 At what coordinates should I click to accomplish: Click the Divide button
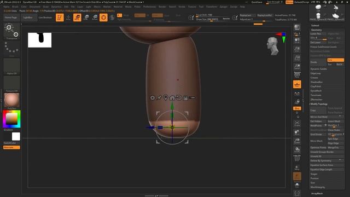click(x=318, y=62)
